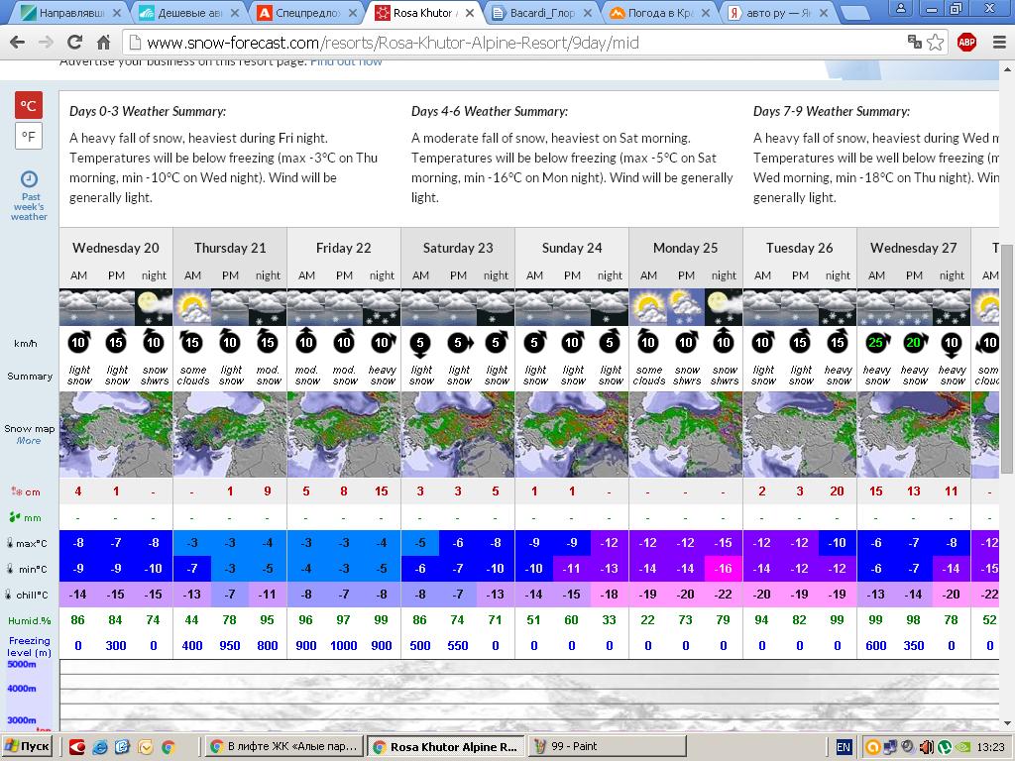Image resolution: width=1015 pixels, height=761 pixels.
Task: Close the Bacardi_Глор tab
Action: click(587, 13)
